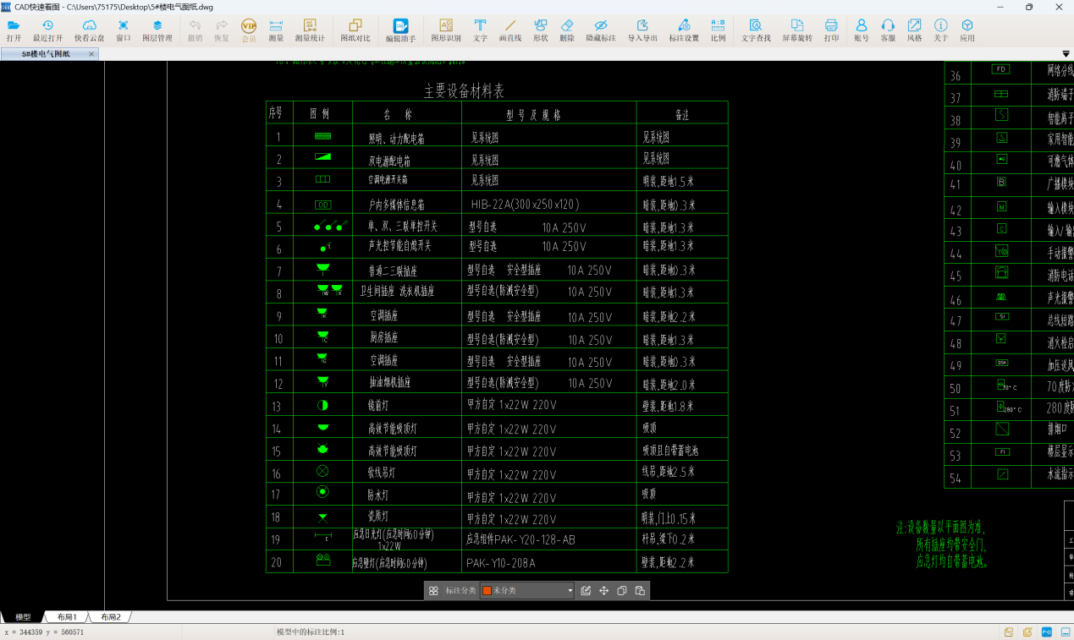Click the move annotation cross-arrows icon
1074x640 pixels.
click(604, 591)
